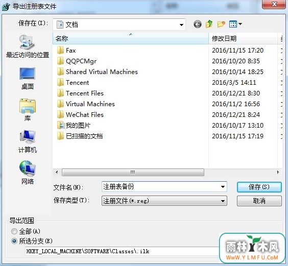288x266 pixels.
Task: Sort by the 修改日期 column header
Action: tap(243, 38)
